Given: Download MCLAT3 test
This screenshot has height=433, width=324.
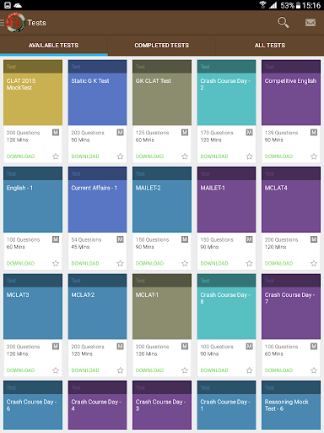Looking at the screenshot, I should [20, 370].
